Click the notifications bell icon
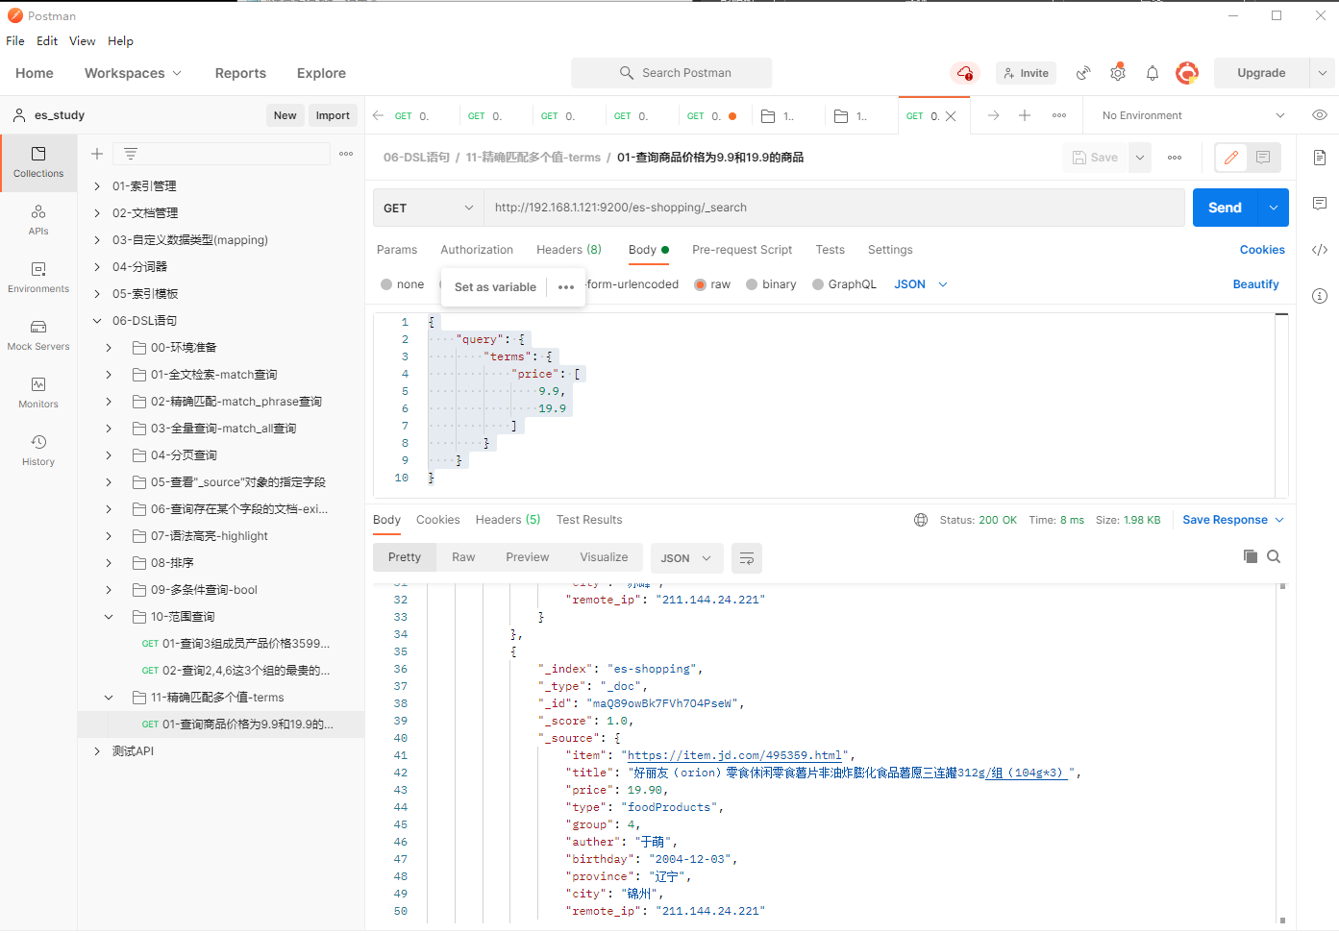The image size is (1339, 933). tap(1152, 73)
